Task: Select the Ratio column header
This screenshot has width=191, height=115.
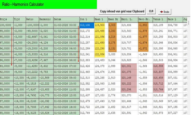Action: click(x=32, y=19)
